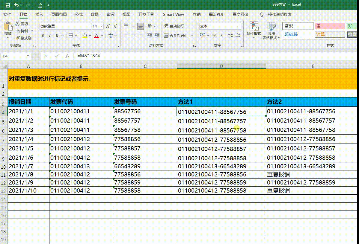Switch to the 公式 ribbon tab
Screen dimensions: 359x244
[x=79, y=14]
